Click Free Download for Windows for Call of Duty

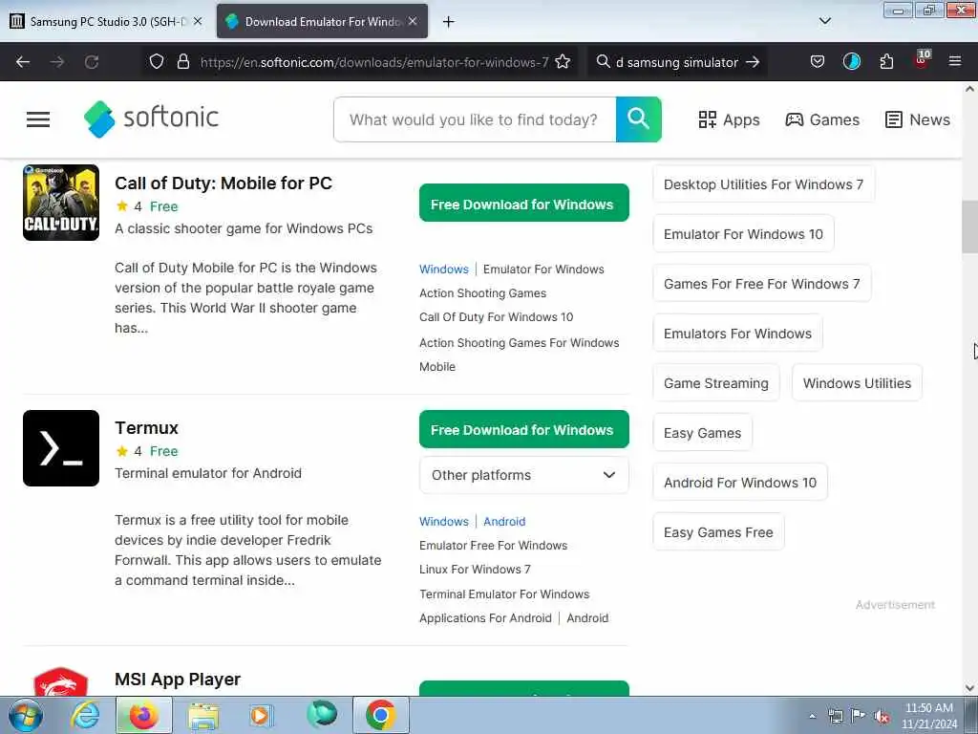[x=524, y=203]
